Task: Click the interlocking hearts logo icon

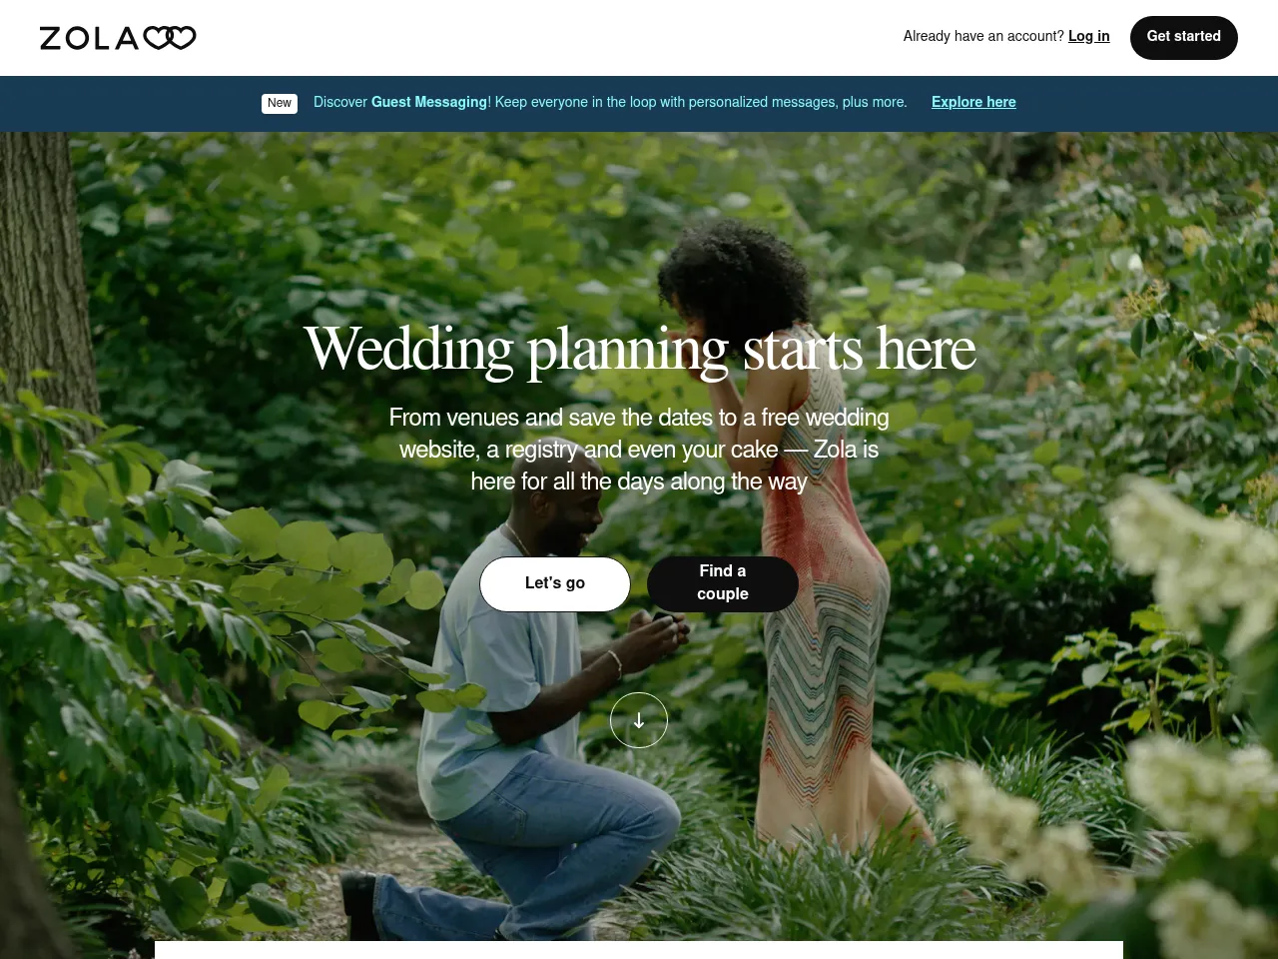Action: tap(170, 38)
